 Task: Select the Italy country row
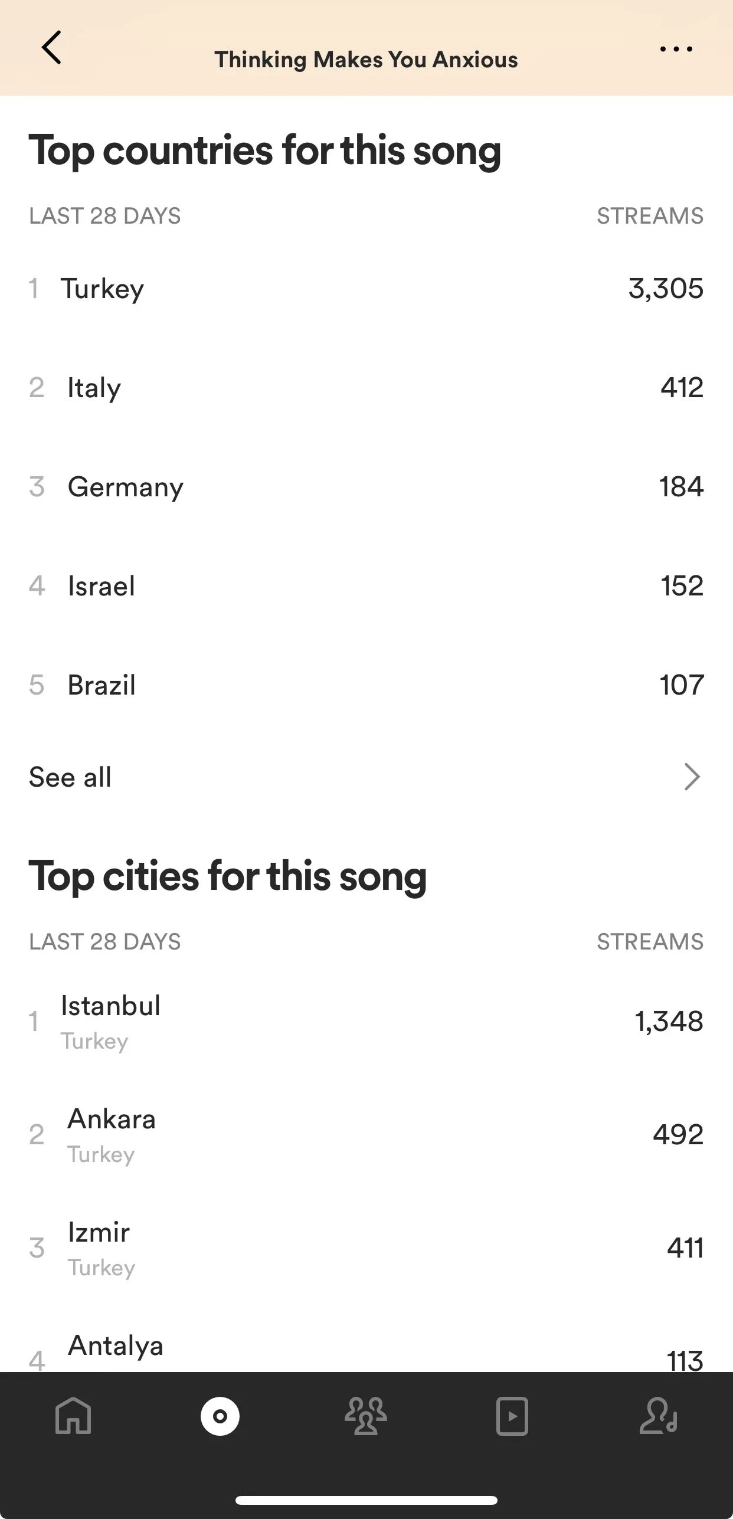click(366, 388)
